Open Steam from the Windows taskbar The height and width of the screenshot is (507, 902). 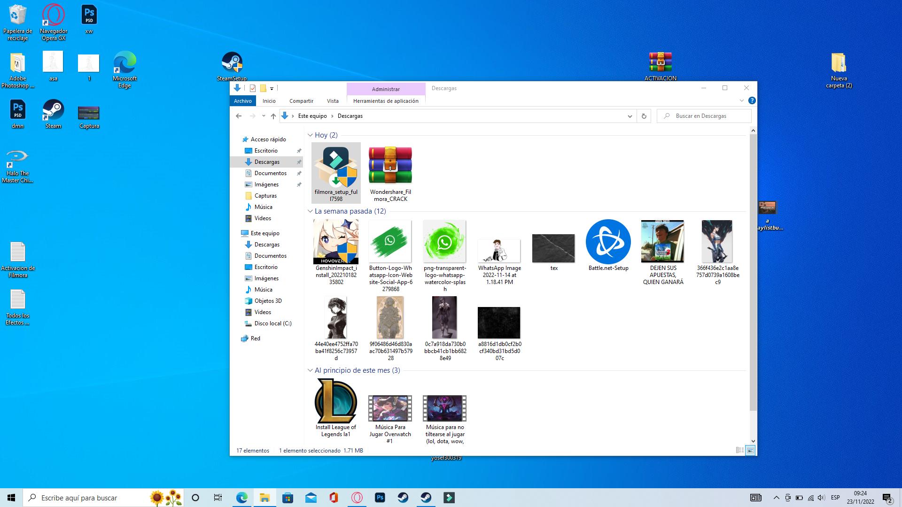point(403,498)
